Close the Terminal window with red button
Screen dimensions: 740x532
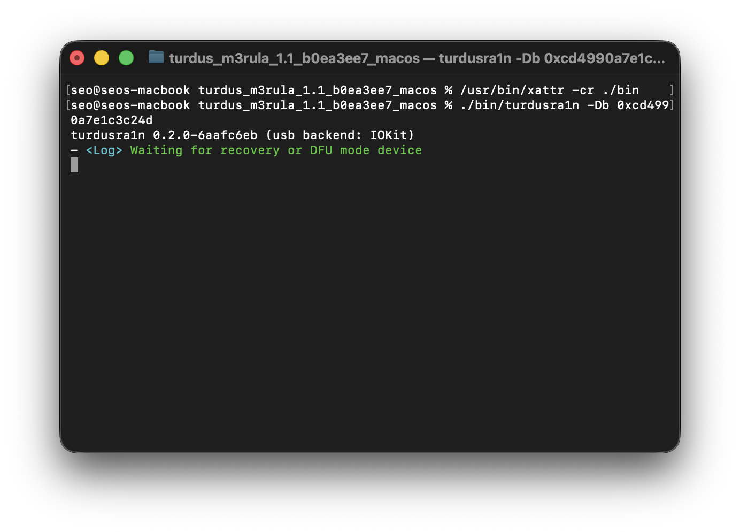(77, 58)
